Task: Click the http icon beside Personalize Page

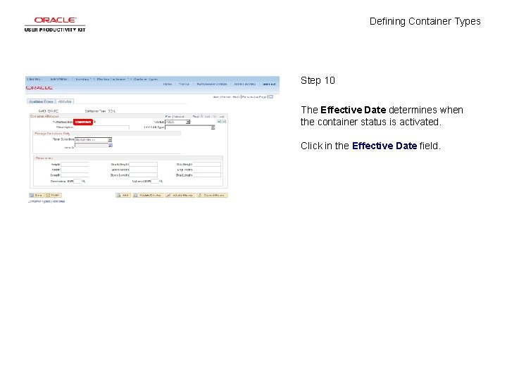Action: [271, 96]
